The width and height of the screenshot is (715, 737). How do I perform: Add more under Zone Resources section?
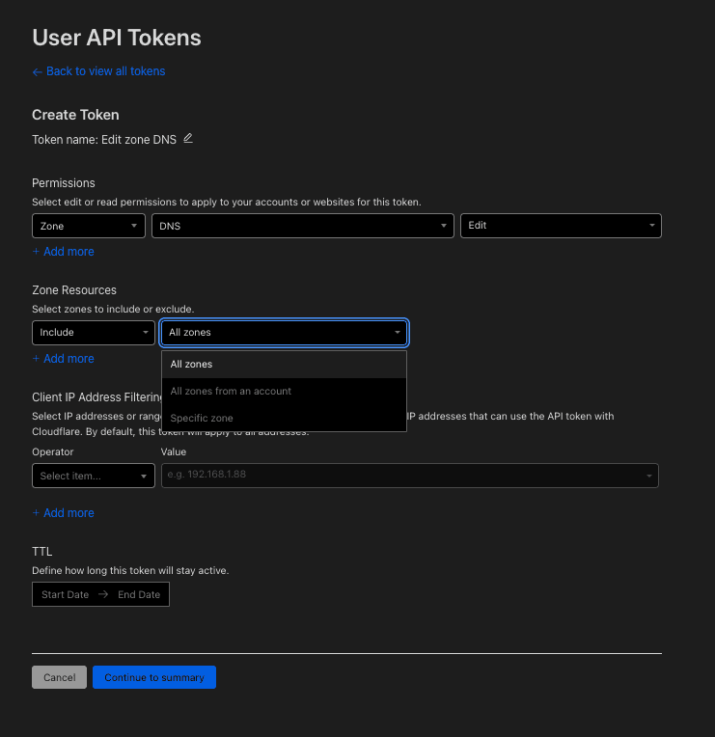coord(64,359)
